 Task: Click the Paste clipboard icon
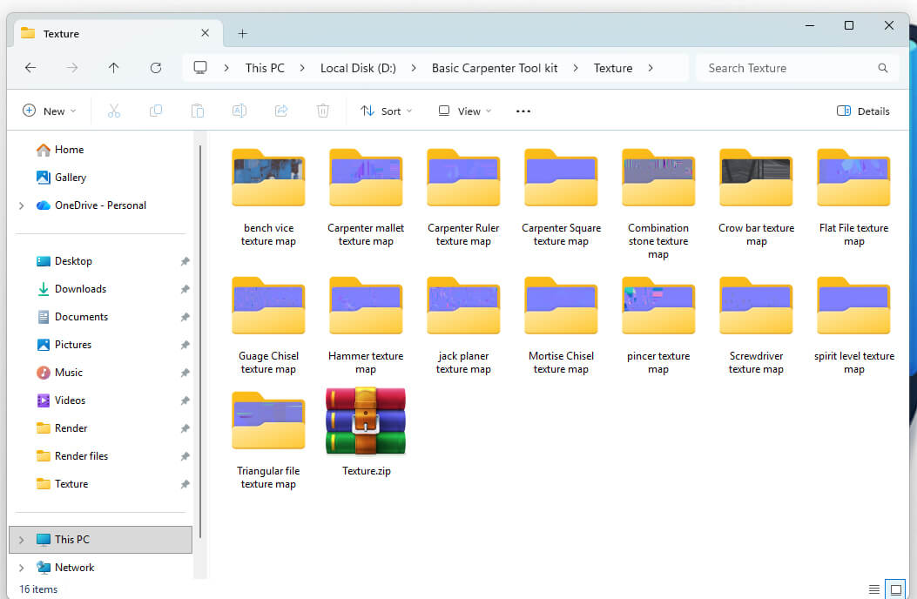click(198, 111)
